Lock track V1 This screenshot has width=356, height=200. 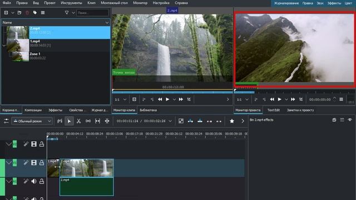(42, 163)
